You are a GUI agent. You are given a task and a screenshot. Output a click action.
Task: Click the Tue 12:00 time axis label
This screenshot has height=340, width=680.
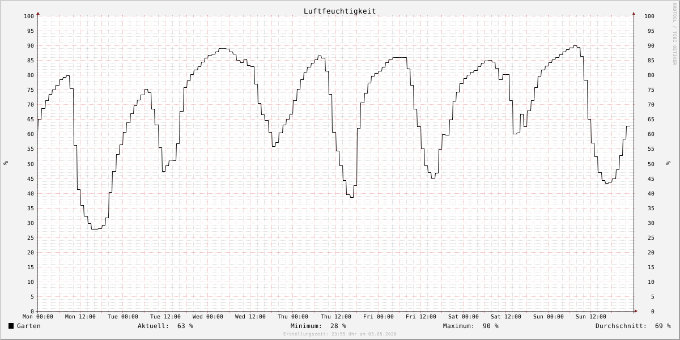click(x=165, y=317)
